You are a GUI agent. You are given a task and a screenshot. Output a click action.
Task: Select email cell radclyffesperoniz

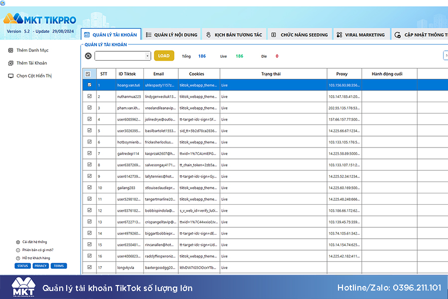(x=161, y=256)
